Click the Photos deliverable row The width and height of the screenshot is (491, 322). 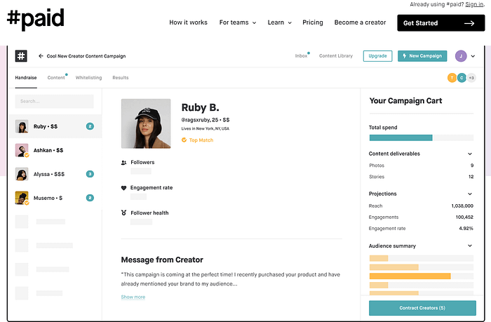421,166
